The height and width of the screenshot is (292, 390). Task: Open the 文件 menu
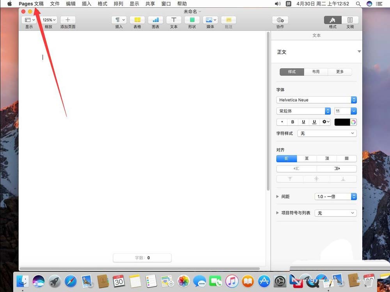point(55,4)
